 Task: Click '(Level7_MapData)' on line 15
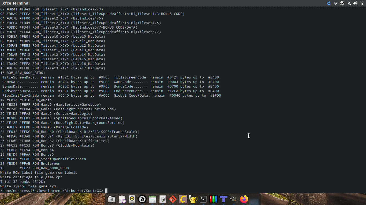tap(88, 68)
